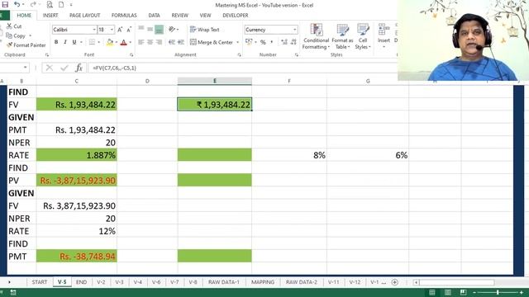Click inside the formula bar

243,68
